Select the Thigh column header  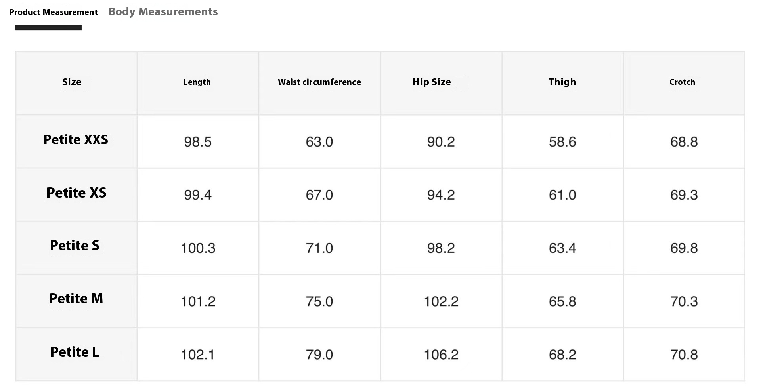(562, 82)
